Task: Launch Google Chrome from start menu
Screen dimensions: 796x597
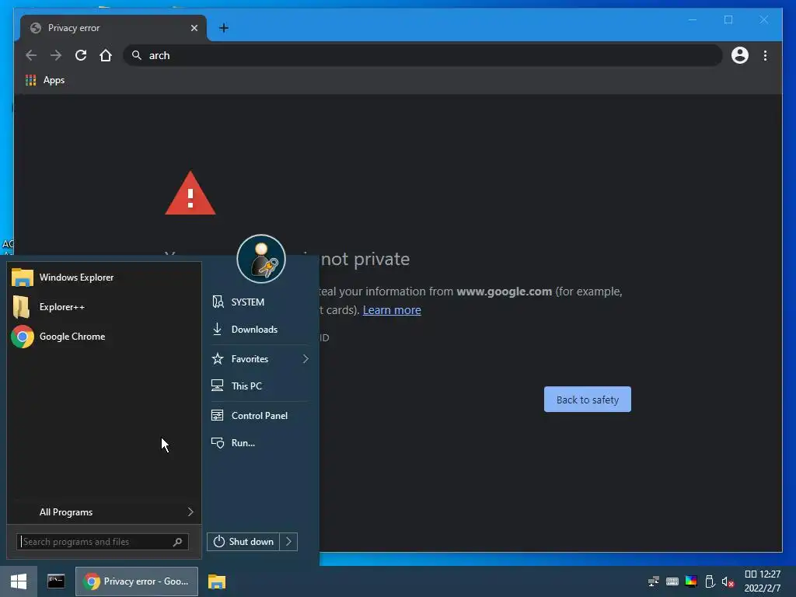Action: pos(104,337)
